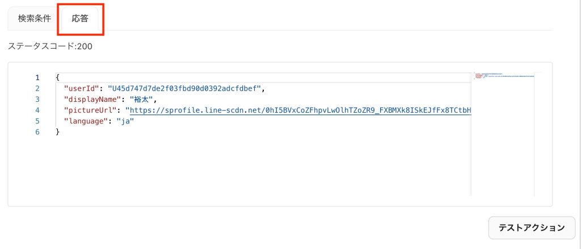Click line number 1 in the gutter
Image resolution: width=581 pixels, height=249 pixels.
point(37,78)
